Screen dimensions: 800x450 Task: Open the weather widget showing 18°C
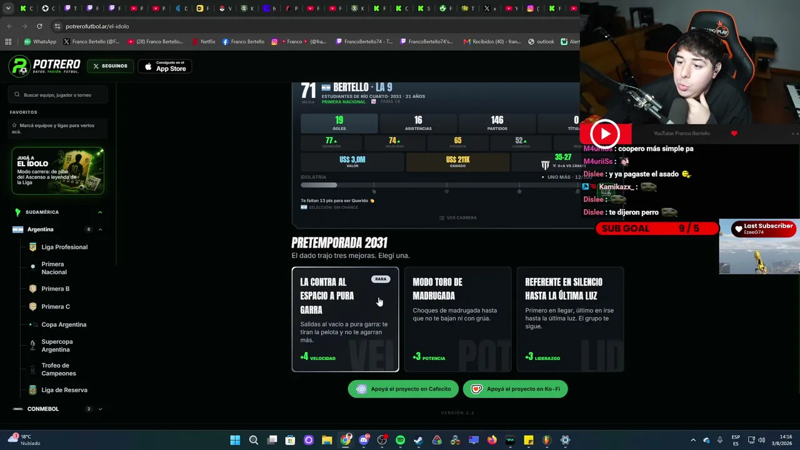24,440
